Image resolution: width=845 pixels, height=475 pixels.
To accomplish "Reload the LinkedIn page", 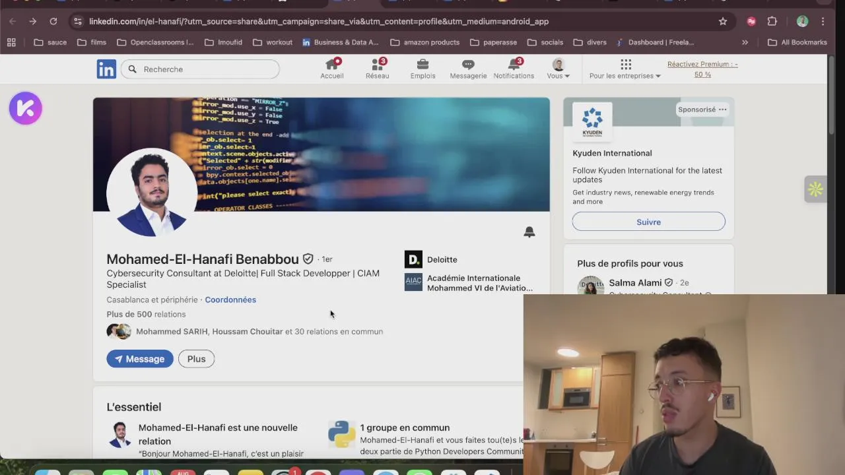I will [53, 21].
